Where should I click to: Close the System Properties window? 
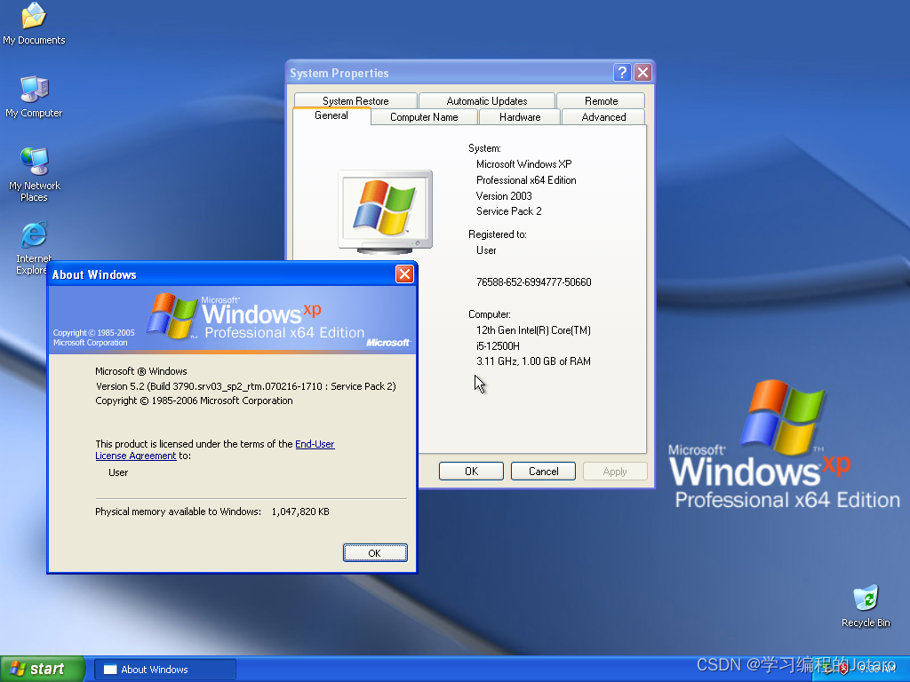(643, 73)
